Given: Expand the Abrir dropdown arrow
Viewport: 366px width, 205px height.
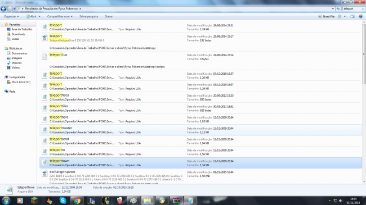Looking at the screenshot, I should pyautogui.click(x=39, y=16).
